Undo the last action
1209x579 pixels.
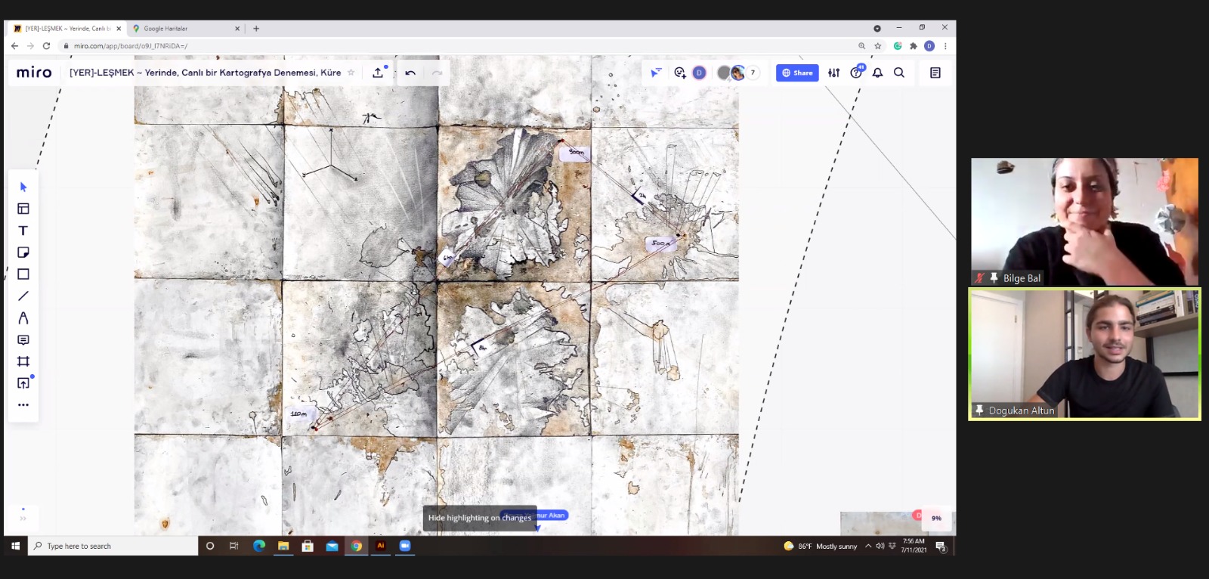[410, 73]
